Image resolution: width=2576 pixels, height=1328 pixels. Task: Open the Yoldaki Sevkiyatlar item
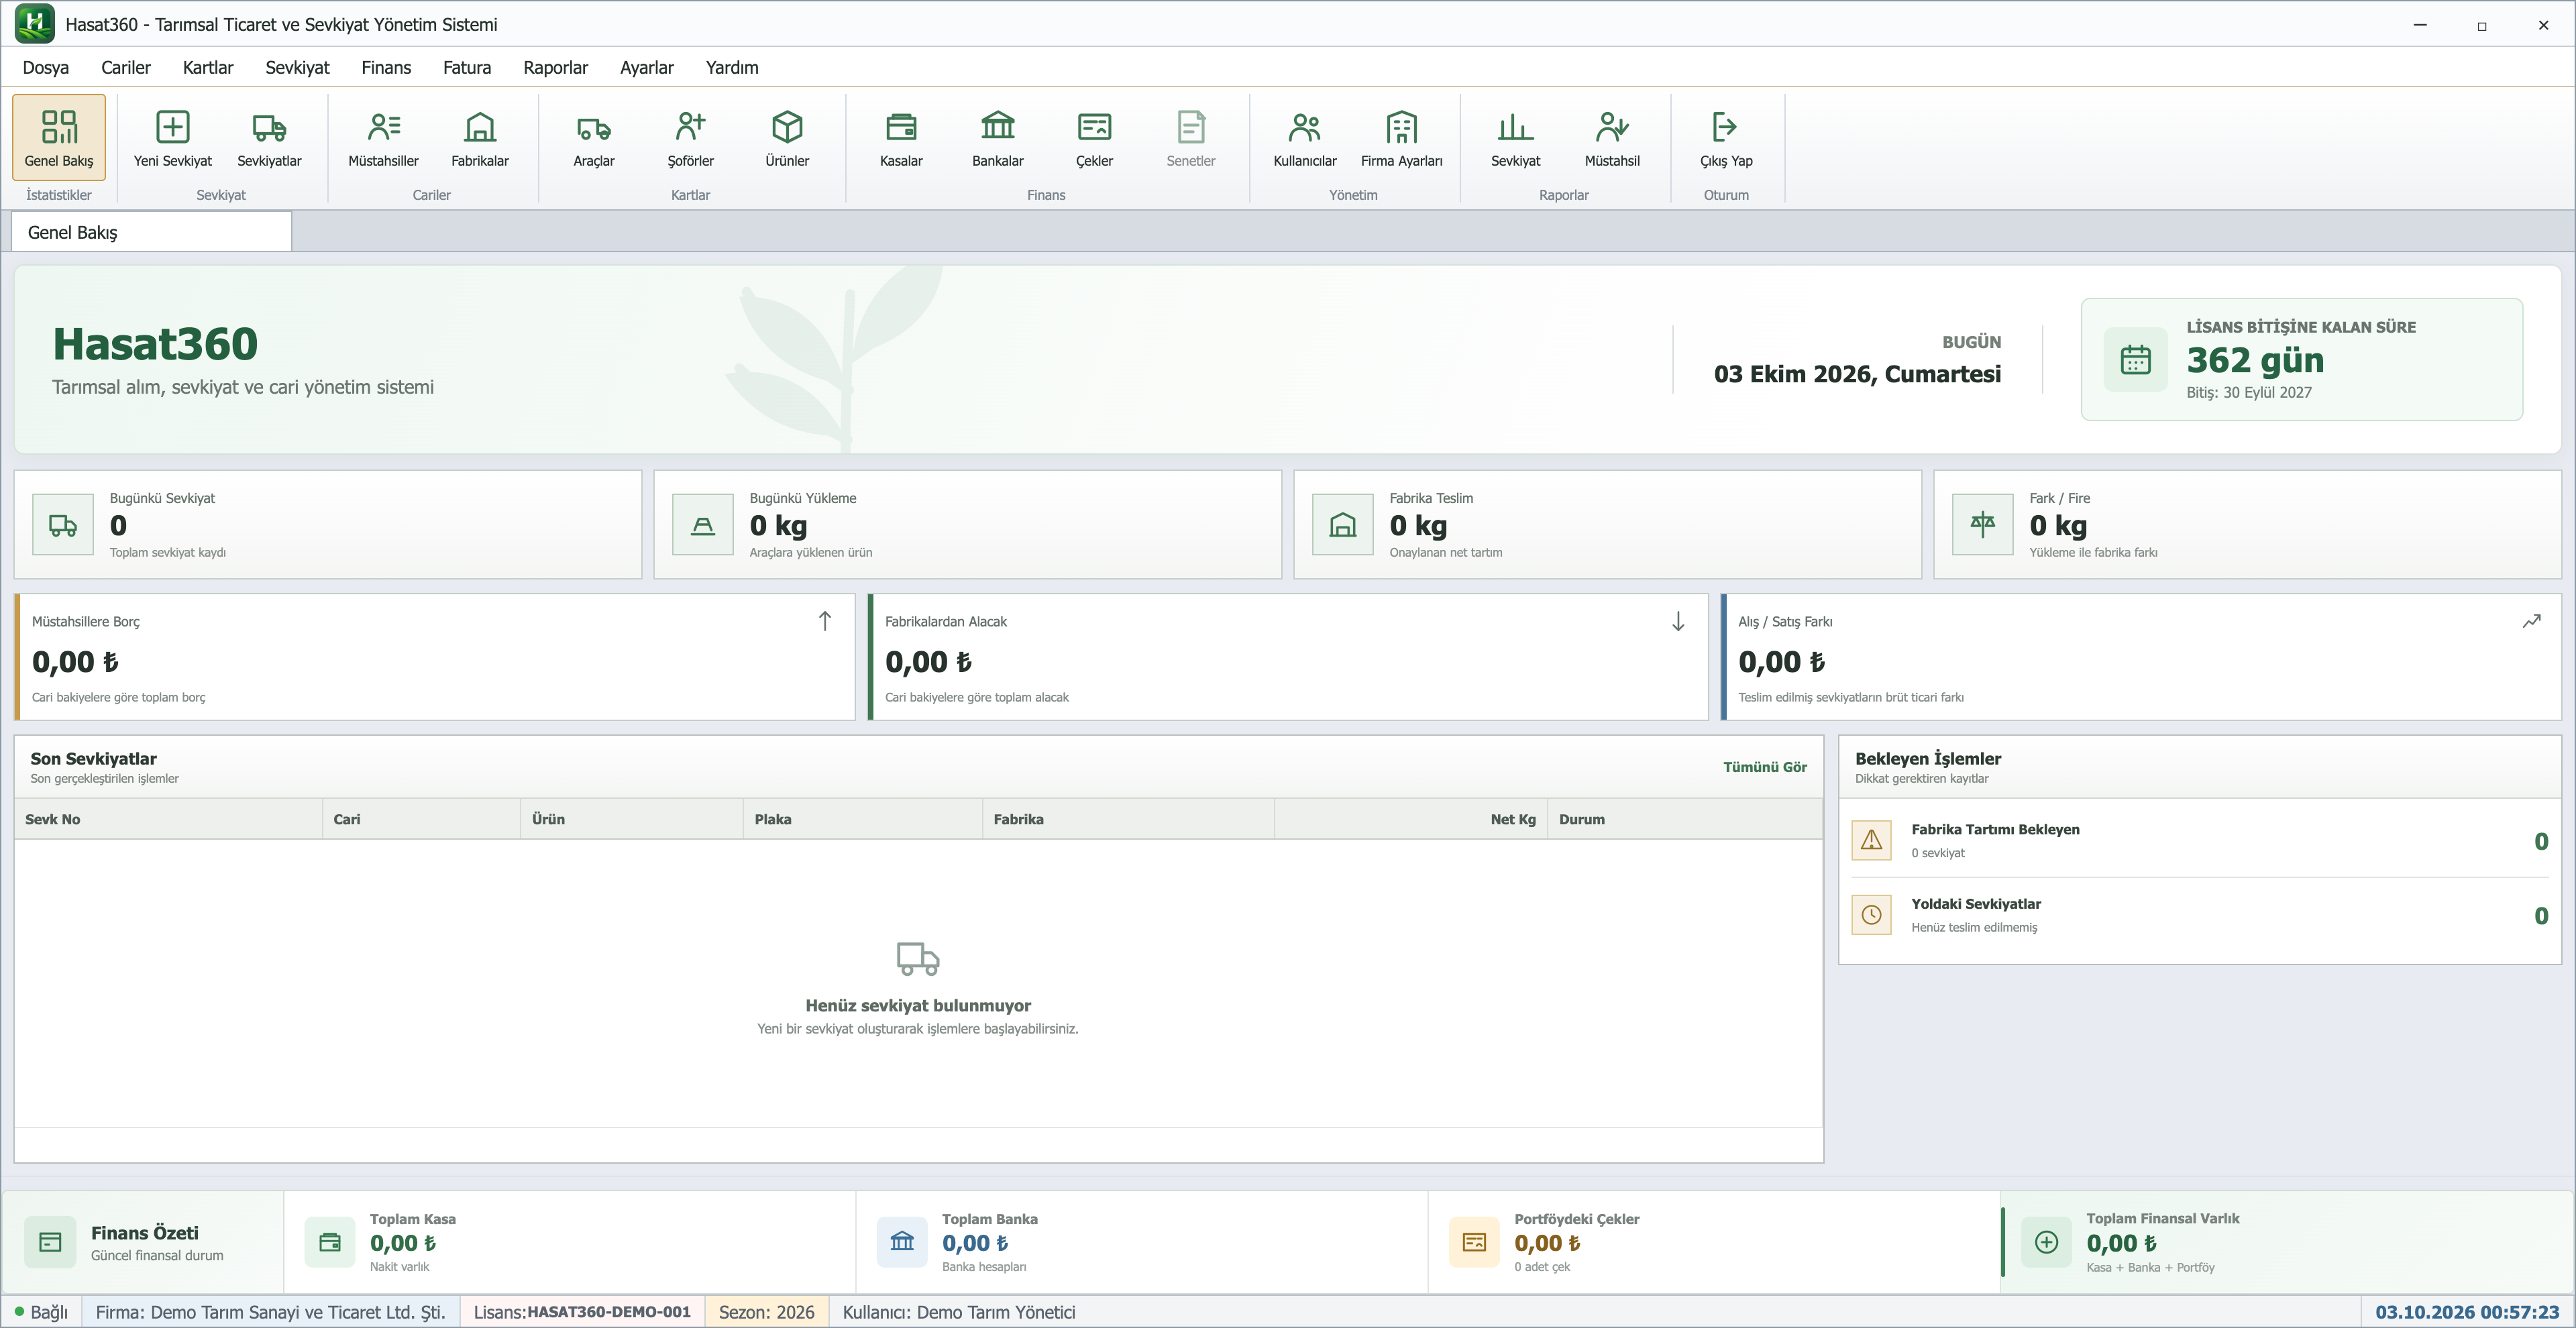tap(2200, 915)
